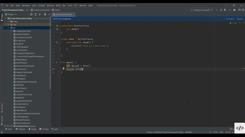Select NullSafety.kt file
The height and width of the screenshot is (137, 245).
coord(21,110)
